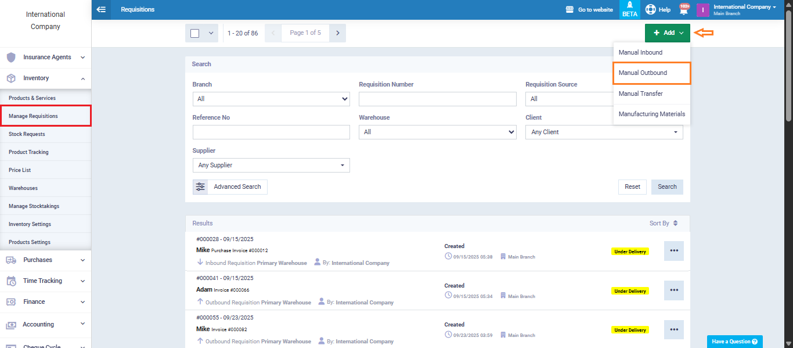Image resolution: width=793 pixels, height=348 pixels.
Task: Expand the Warehouse dropdown
Action: tap(437, 132)
